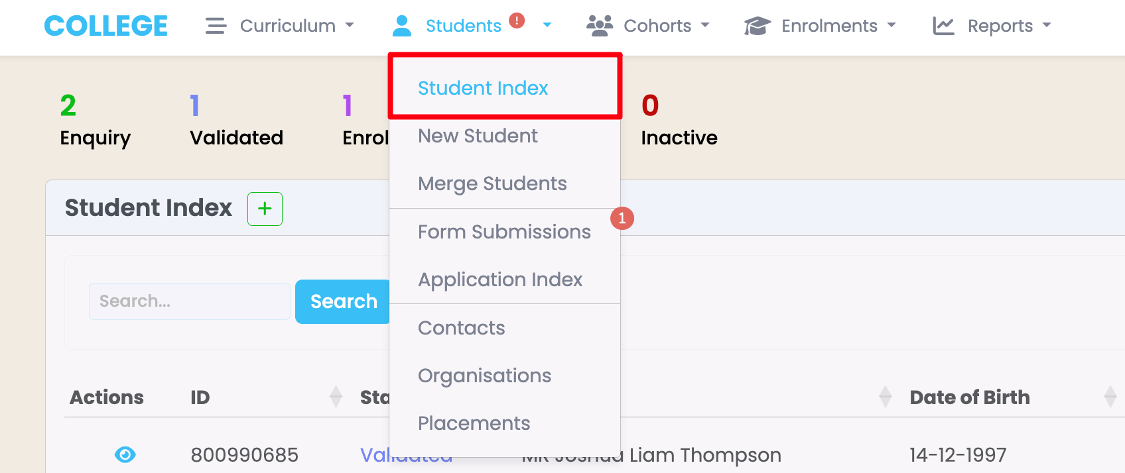Screen dimensions: 1125x473
Task: Click the red alert badge beside Students
Action: coord(517,21)
